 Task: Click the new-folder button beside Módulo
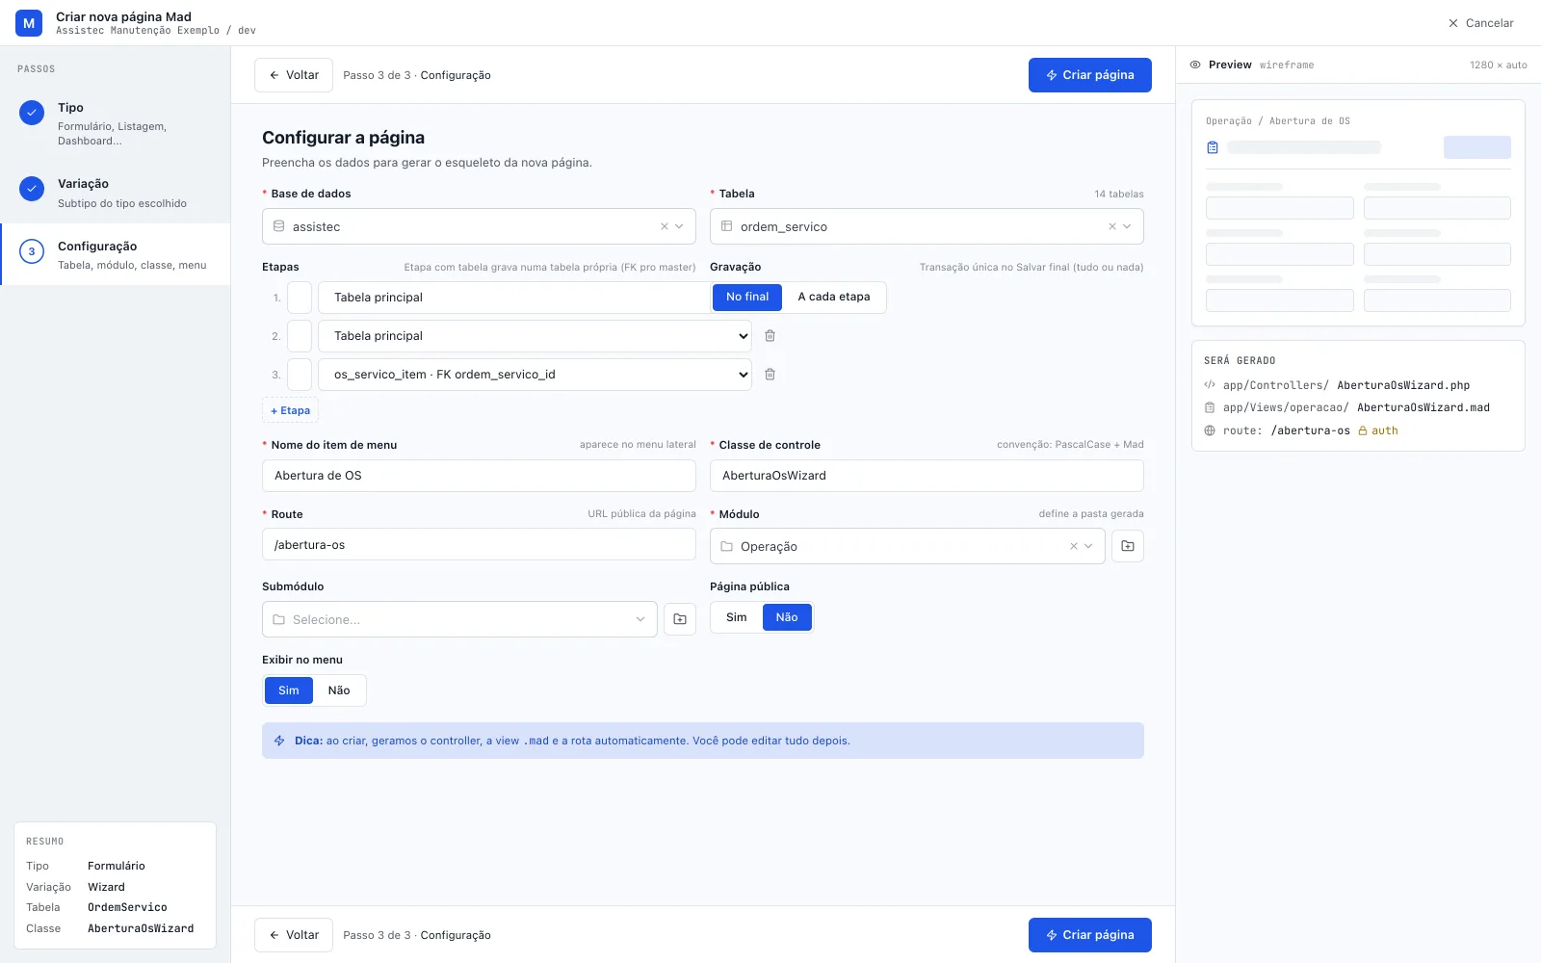tap(1128, 546)
